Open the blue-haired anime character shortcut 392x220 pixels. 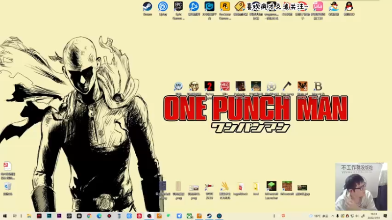178,88
